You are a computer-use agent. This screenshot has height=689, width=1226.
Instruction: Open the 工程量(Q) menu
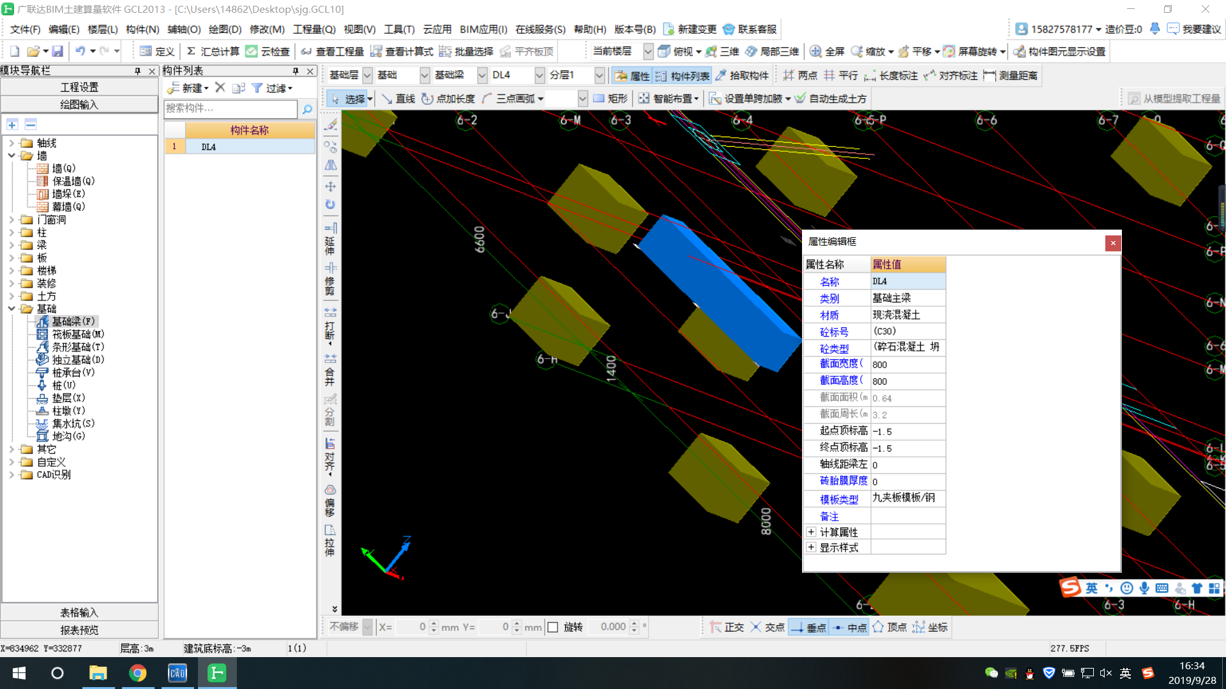314,29
